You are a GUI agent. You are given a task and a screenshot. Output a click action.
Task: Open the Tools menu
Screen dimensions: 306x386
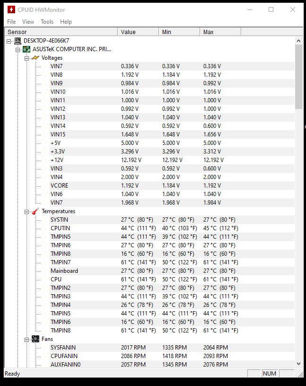coord(47,22)
